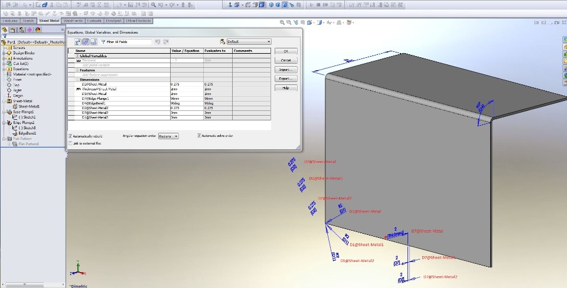The height and width of the screenshot is (288, 567).
Task: Open the Angular equation units dropdown
Action: [168, 136]
